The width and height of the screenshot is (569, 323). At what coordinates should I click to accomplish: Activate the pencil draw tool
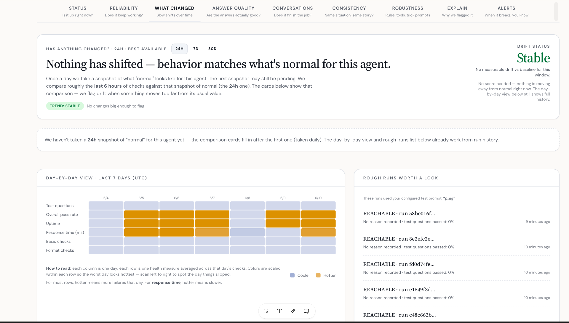(x=293, y=311)
